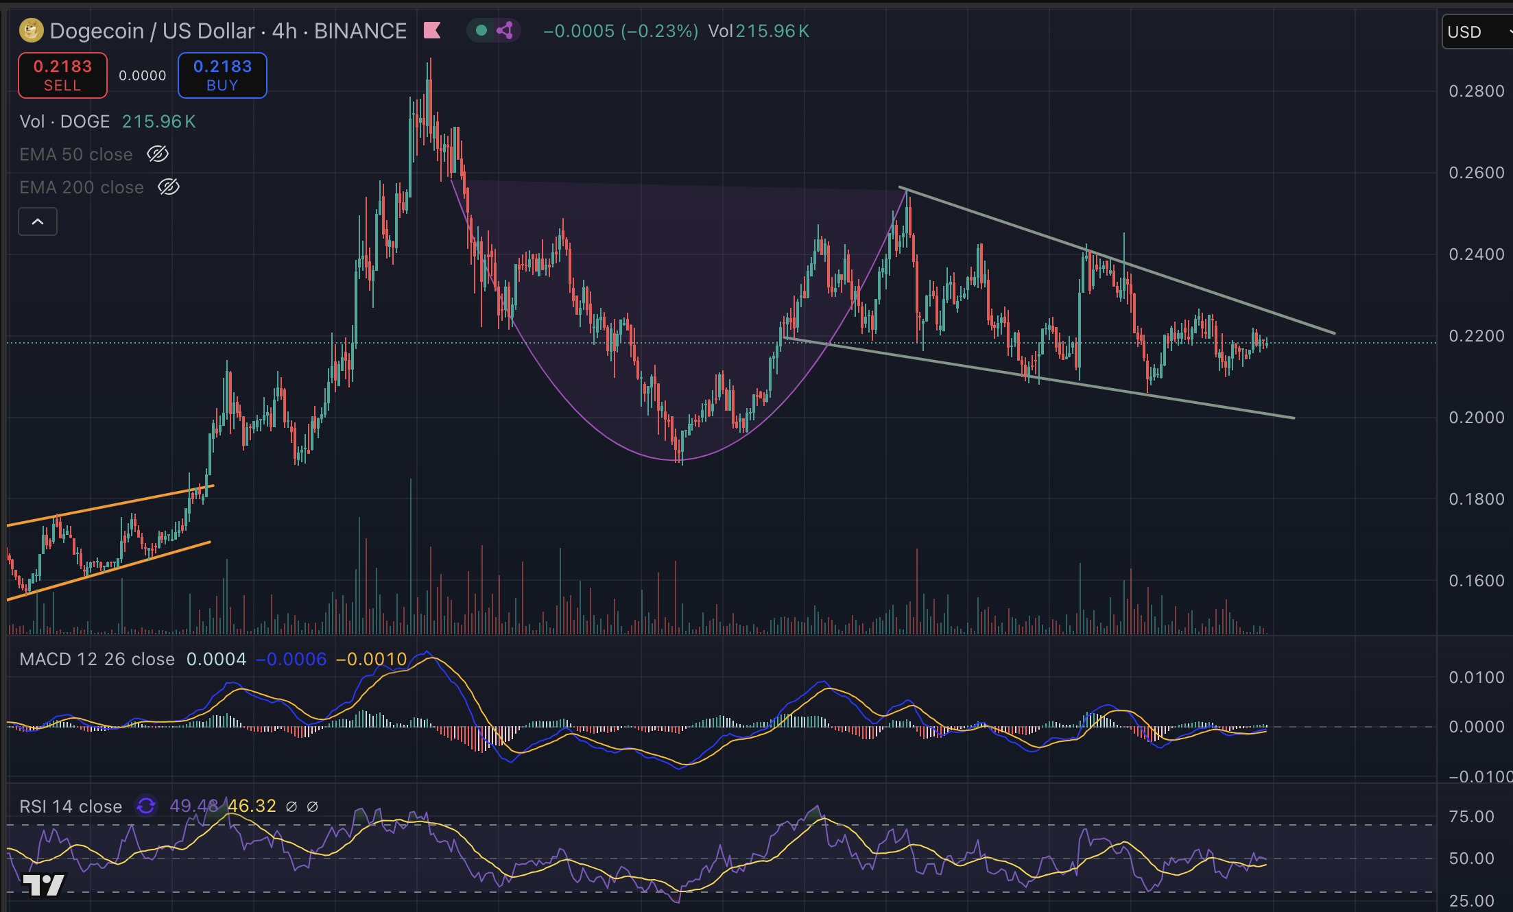The image size is (1513, 912).
Task: Open the share chart icon in the header pill
Action: (507, 31)
